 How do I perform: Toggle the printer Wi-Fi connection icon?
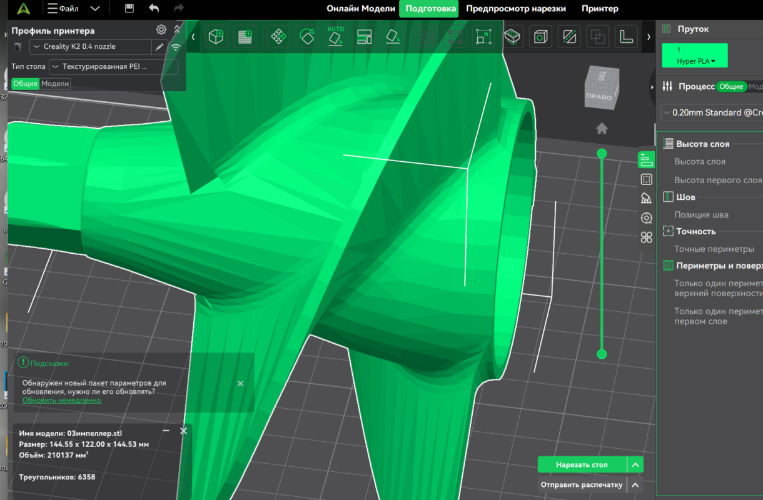(176, 47)
